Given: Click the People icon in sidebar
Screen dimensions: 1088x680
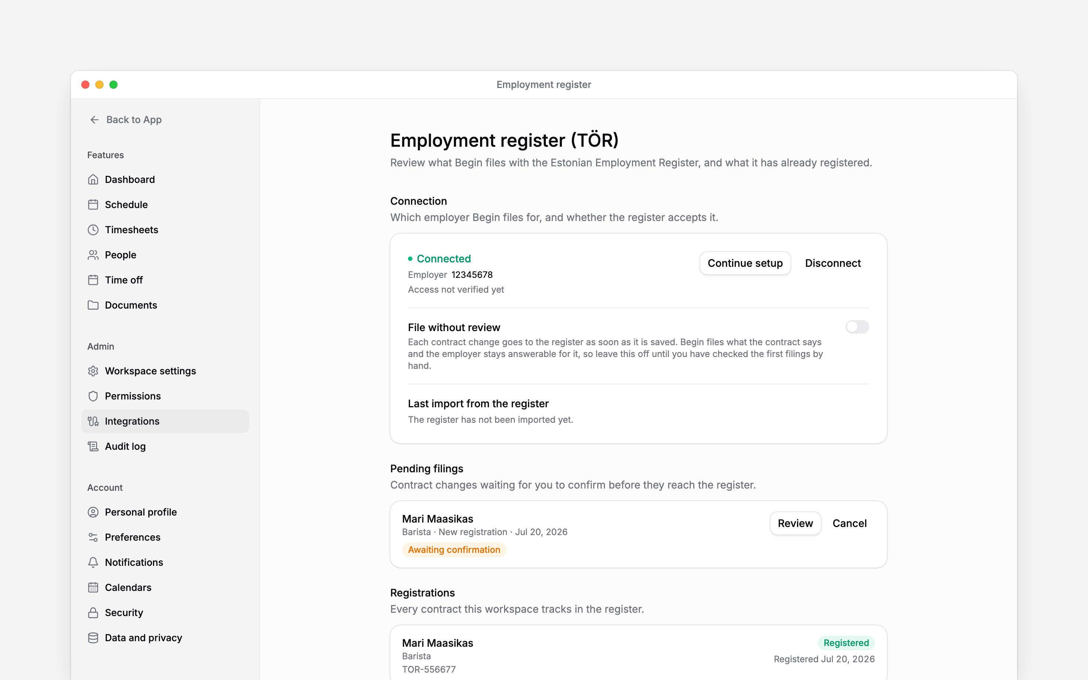Looking at the screenshot, I should coord(93,255).
